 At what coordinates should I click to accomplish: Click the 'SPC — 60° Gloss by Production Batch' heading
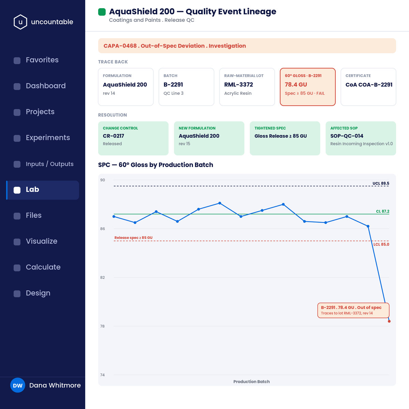point(156,165)
